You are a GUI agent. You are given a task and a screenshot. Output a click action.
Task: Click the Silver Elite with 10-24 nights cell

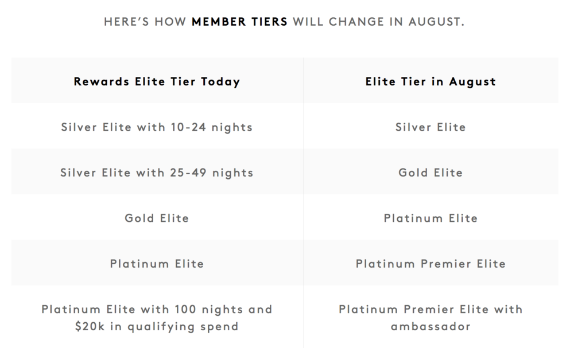pyautogui.click(x=157, y=127)
